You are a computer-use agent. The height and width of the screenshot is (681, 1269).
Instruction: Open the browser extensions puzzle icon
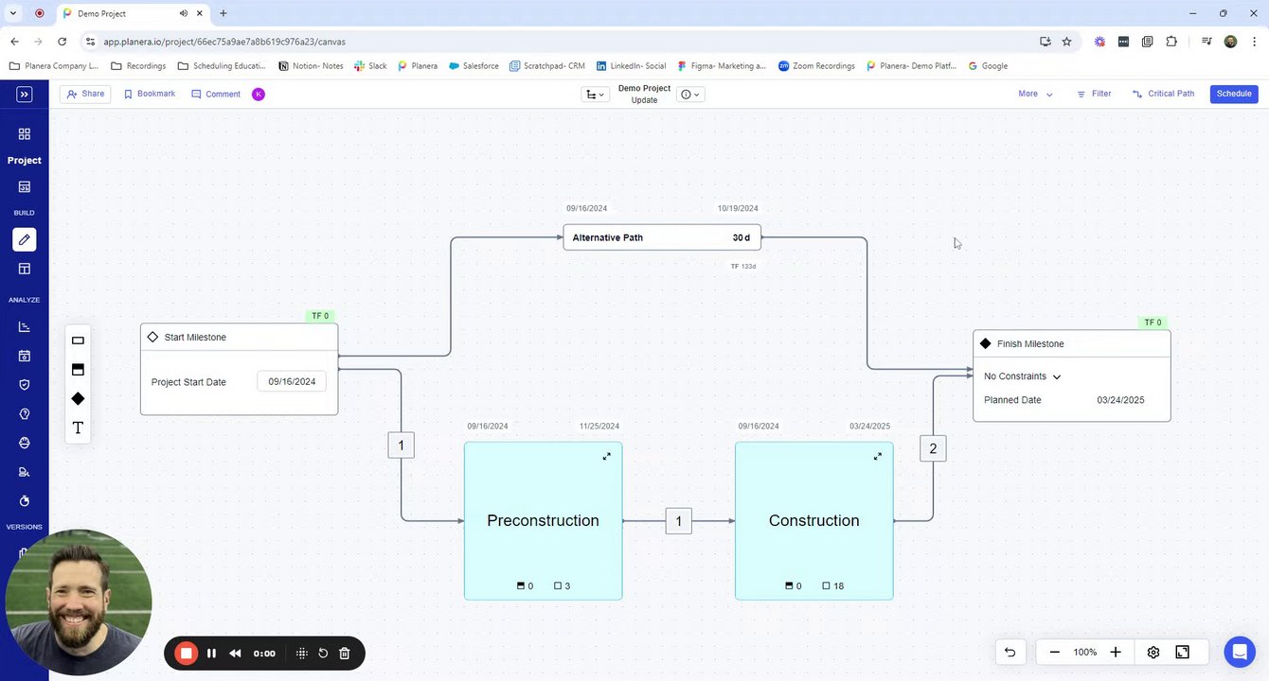(x=1171, y=42)
